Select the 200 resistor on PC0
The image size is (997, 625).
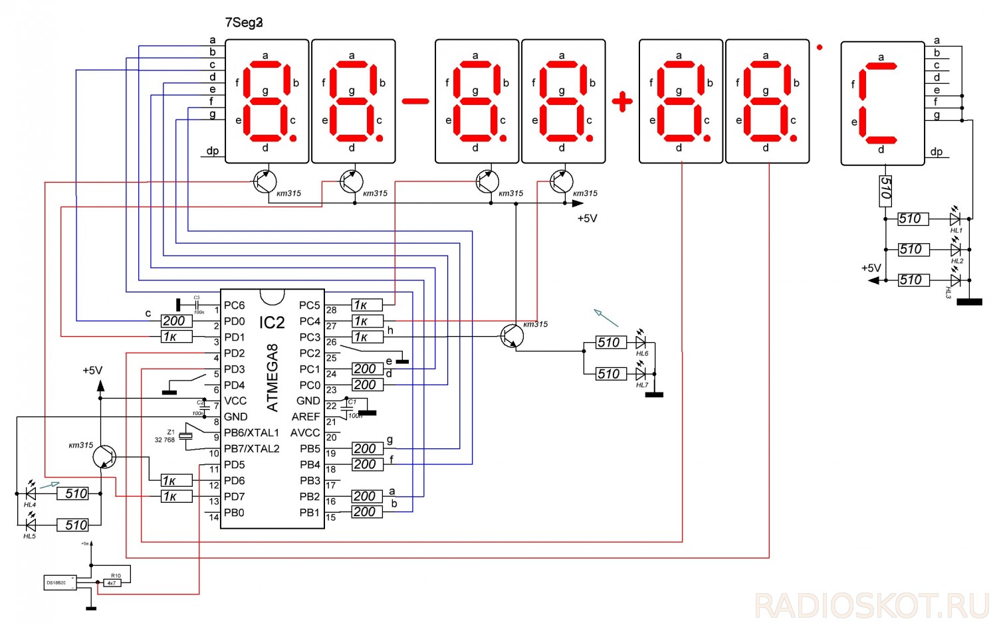(x=368, y=385)
